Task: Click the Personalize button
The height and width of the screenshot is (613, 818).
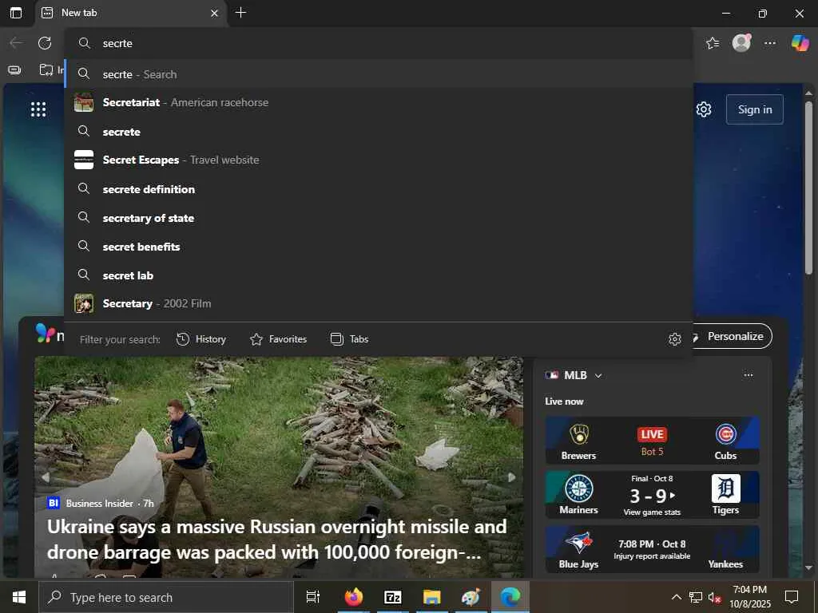Action: pos(735,337)
